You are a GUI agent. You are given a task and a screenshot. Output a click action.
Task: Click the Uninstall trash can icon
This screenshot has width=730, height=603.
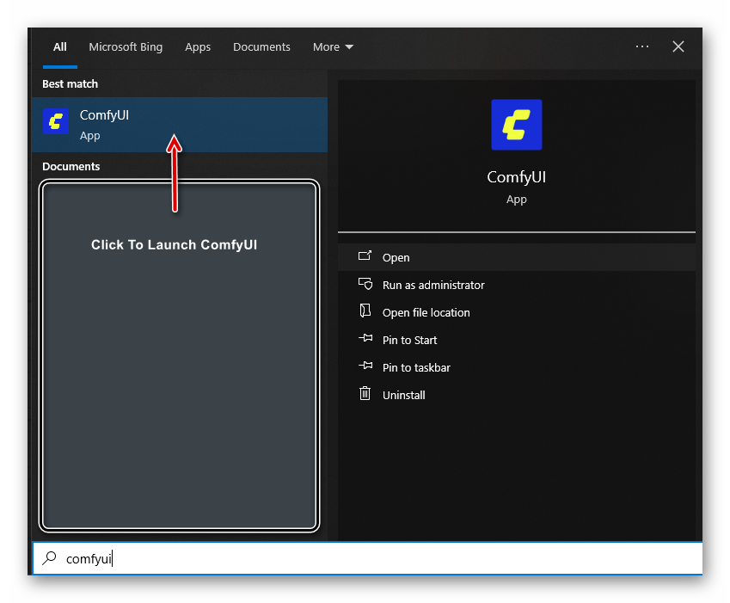click(365, 394)
